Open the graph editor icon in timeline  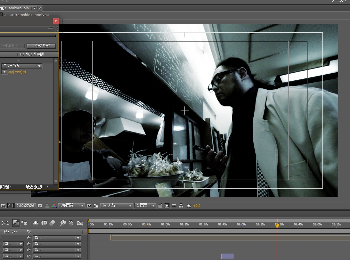point(80,223)
